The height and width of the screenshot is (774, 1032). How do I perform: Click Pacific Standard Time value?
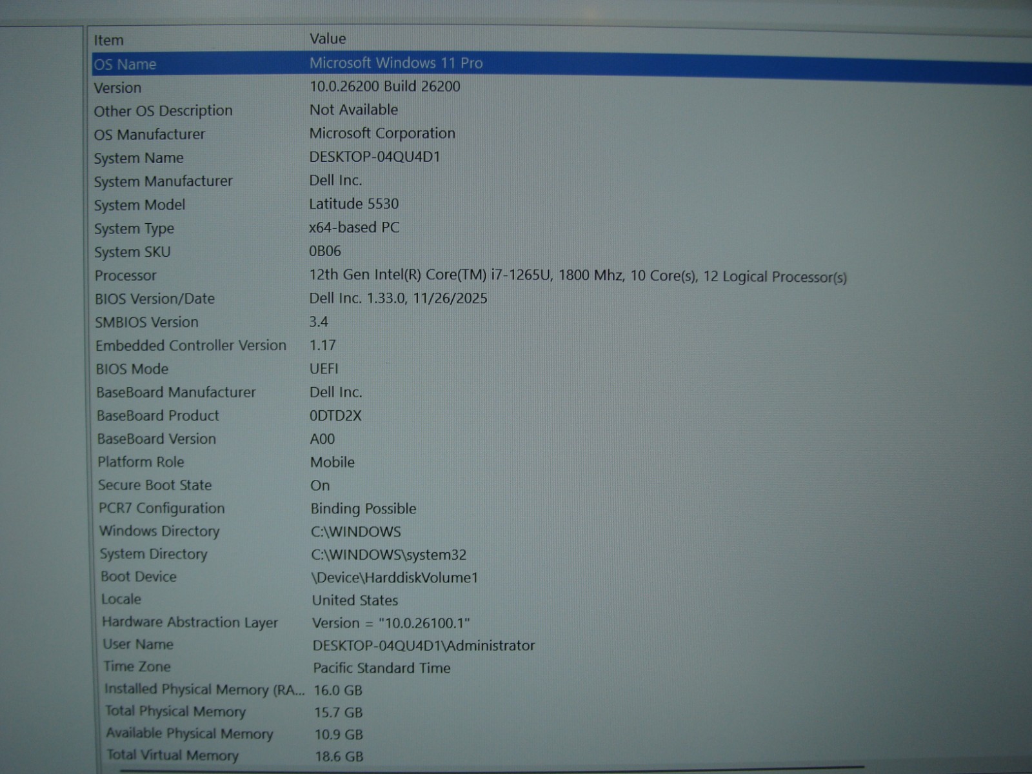point(382,668)
